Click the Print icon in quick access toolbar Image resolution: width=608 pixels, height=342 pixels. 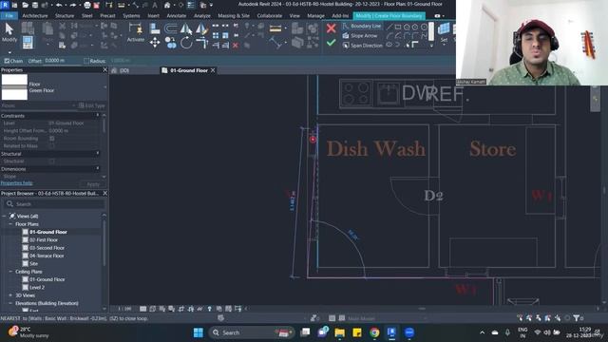87,5
